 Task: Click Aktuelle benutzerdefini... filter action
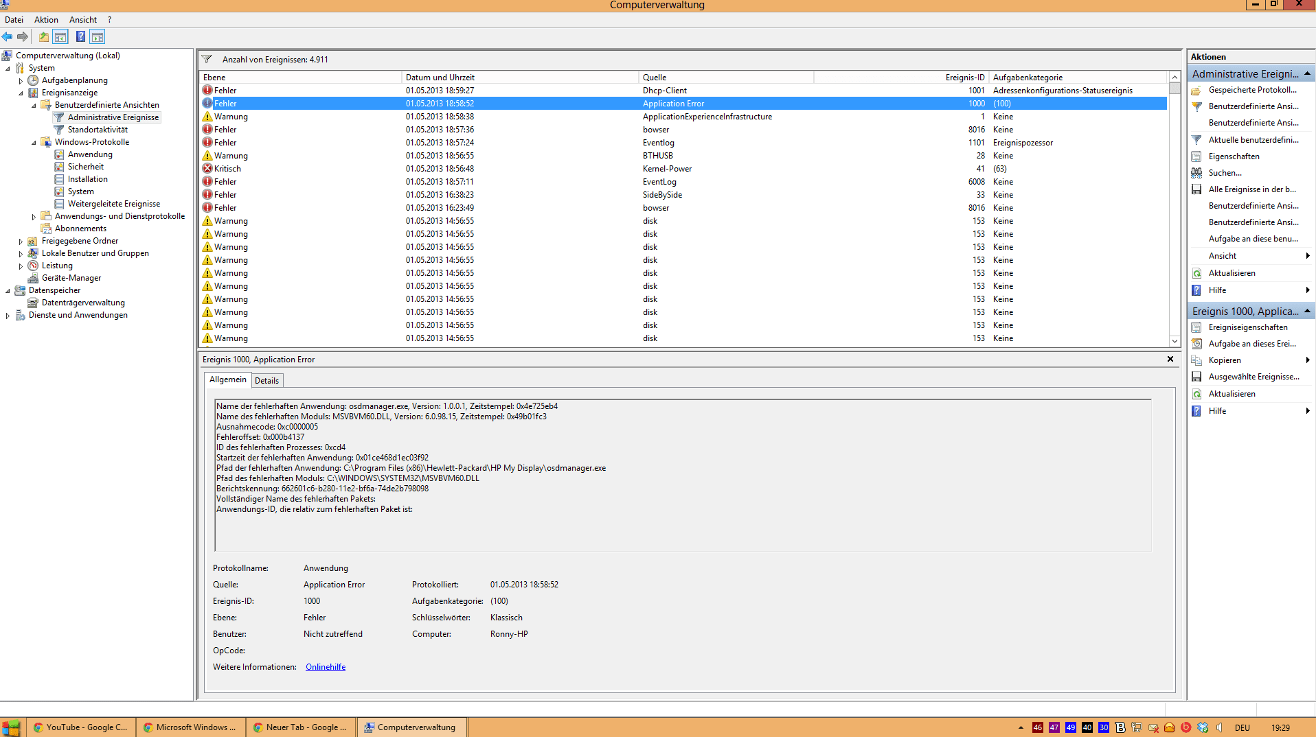coord(1253,140)
